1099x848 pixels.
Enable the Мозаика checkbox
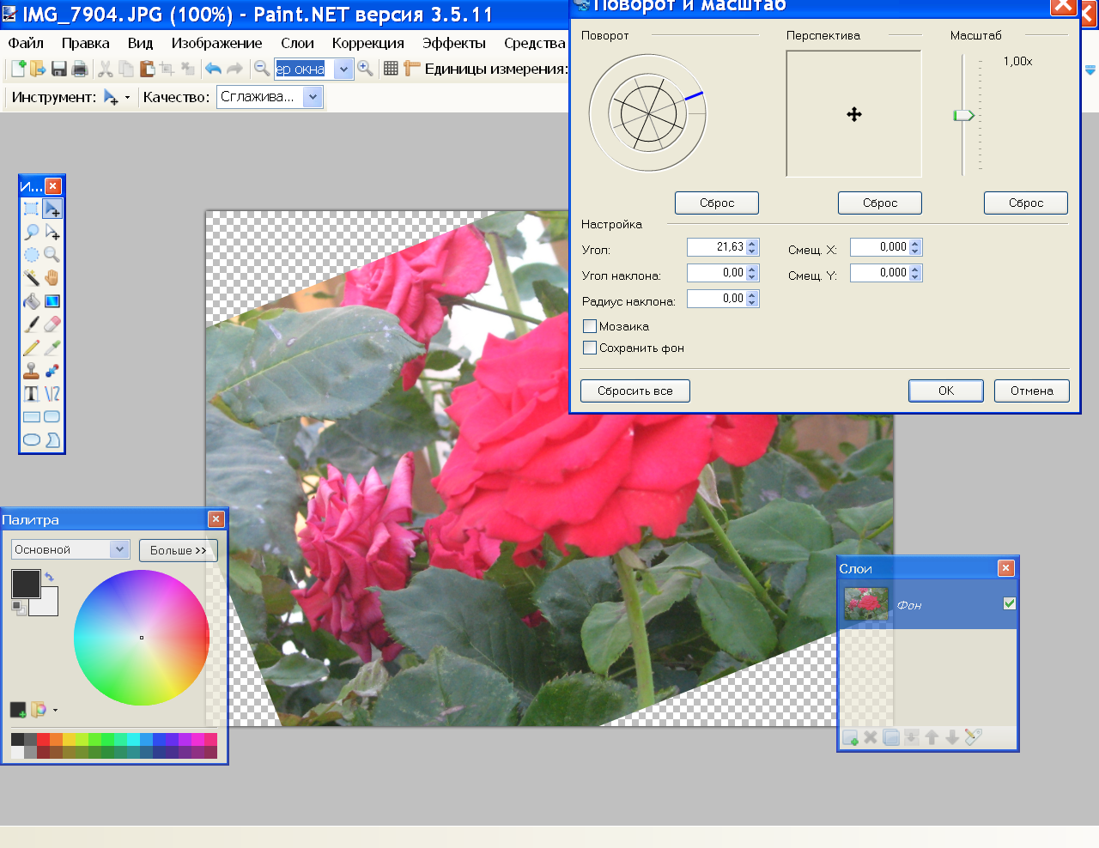(x=590, y=326)
